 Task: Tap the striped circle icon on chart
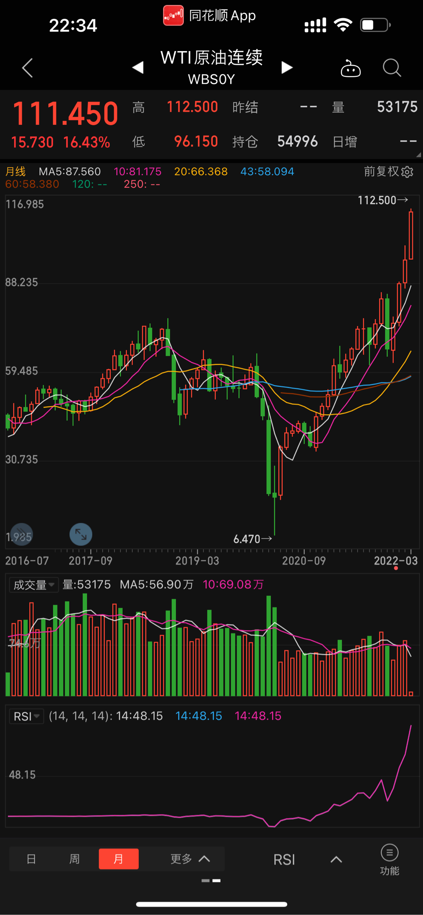click(21, 535)
